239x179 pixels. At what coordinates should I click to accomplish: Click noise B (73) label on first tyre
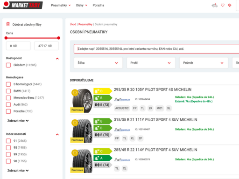click(103, 105)
